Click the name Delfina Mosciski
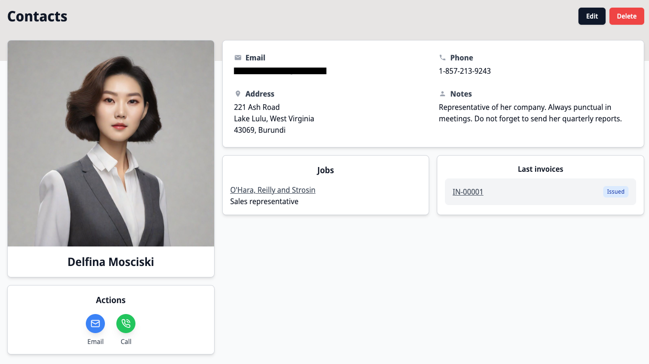 click(111, 262)
